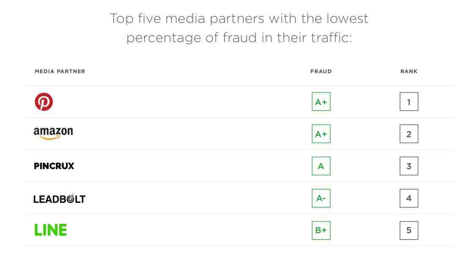Click the rank 2 box
The height and width of the screenshot is (256, 457).
point(409,134)
